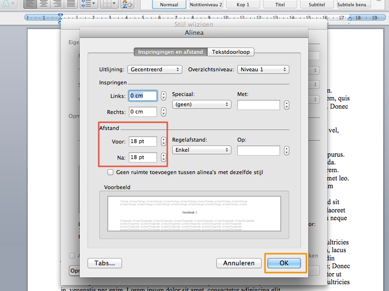Screen dimensions: 389x291
Task: Decrease Na spacing with stepper down arrow
Action: pos(163,160)
